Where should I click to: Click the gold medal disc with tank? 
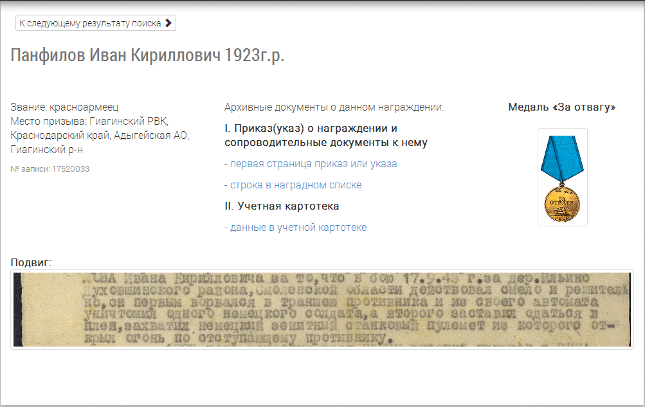[x=562, y=204]
